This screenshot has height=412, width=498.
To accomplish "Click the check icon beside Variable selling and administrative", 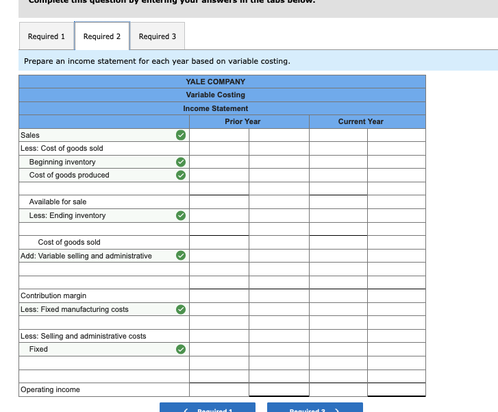I will pyautogui.click(x=181, y=256).
